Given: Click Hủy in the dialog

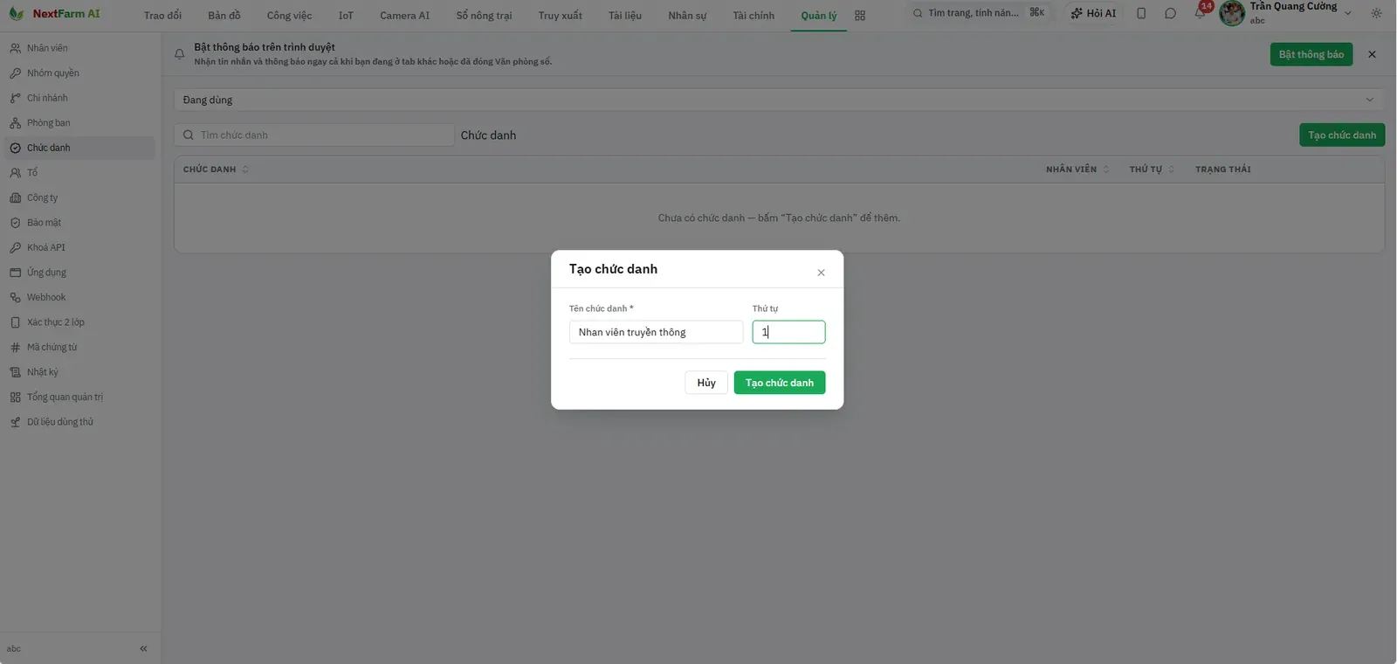Looking at the screenshot, I should [706, 383].
